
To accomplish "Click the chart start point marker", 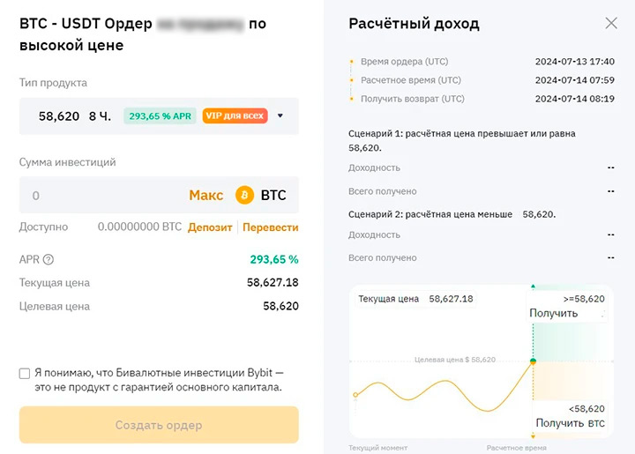I will point(355,395).
